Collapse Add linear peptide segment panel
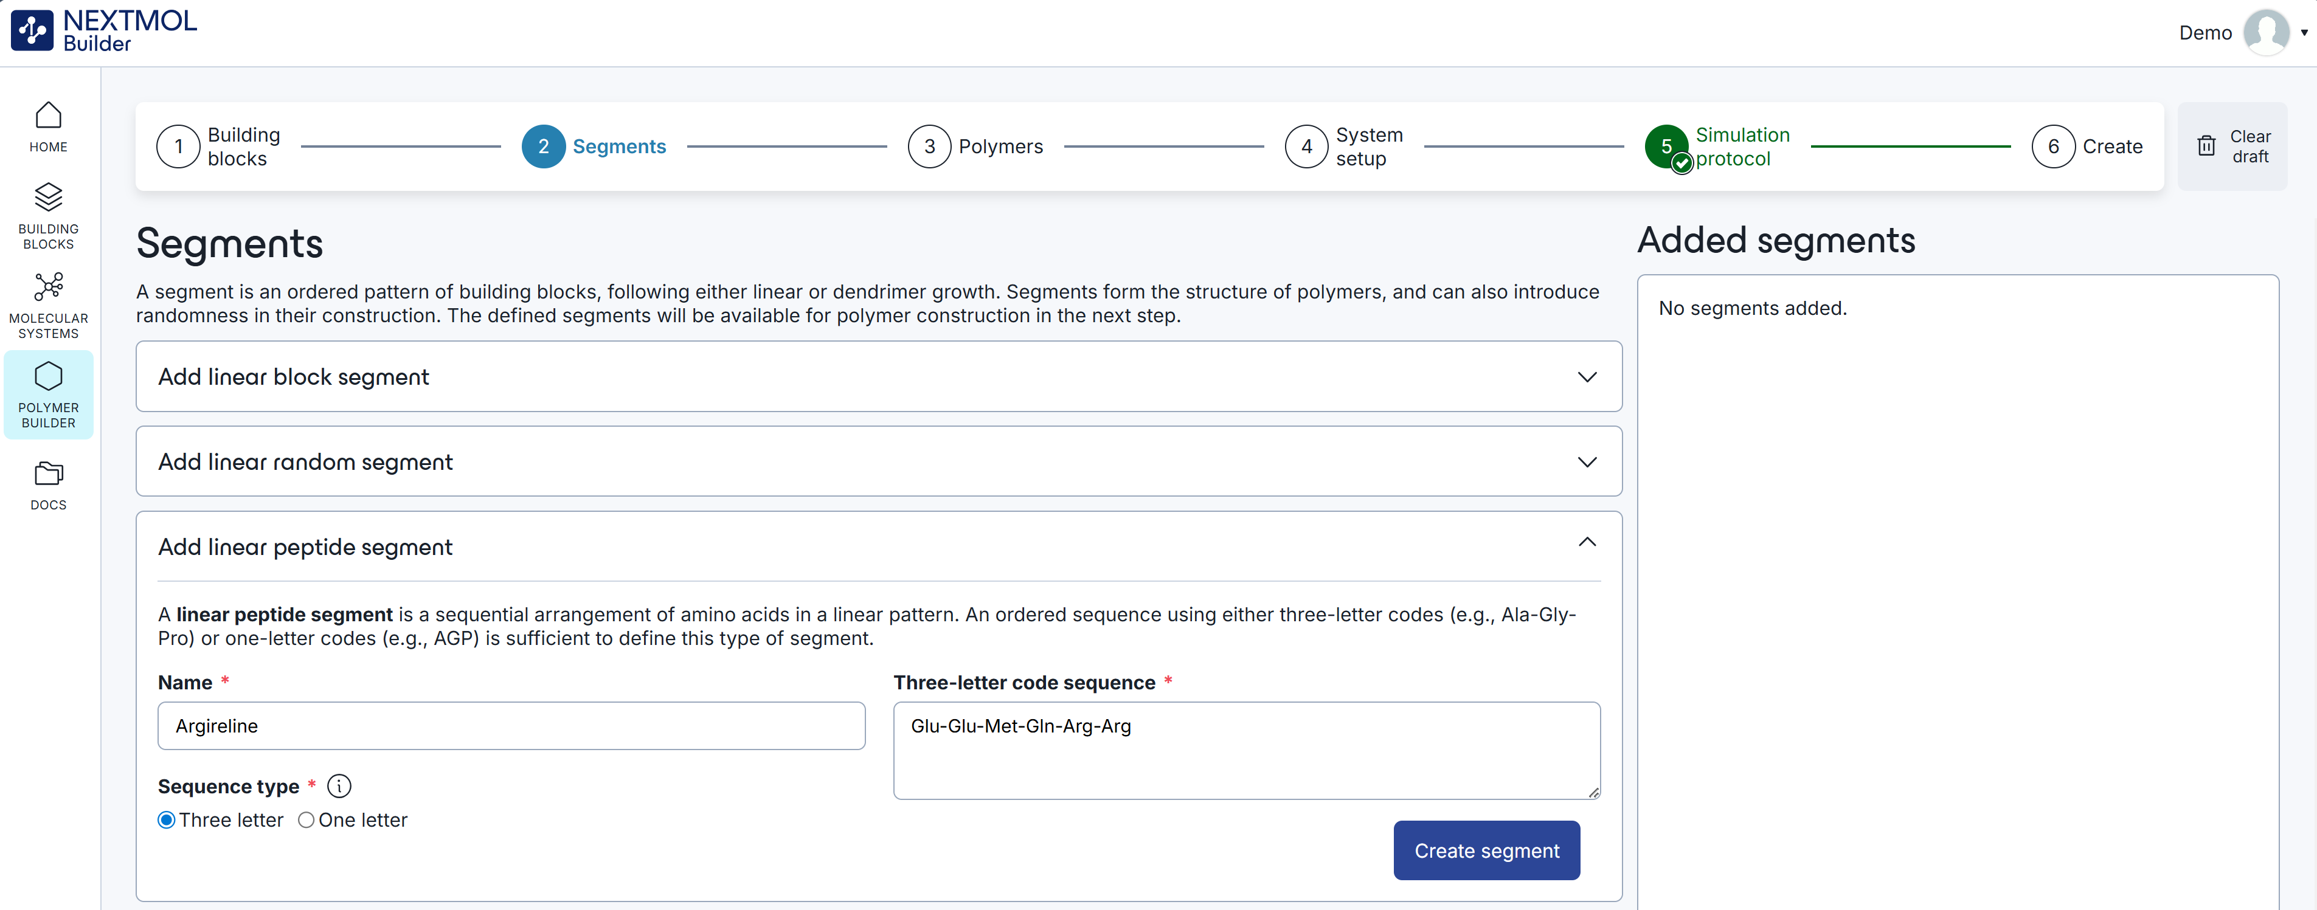 click(x=1587, y=542)
